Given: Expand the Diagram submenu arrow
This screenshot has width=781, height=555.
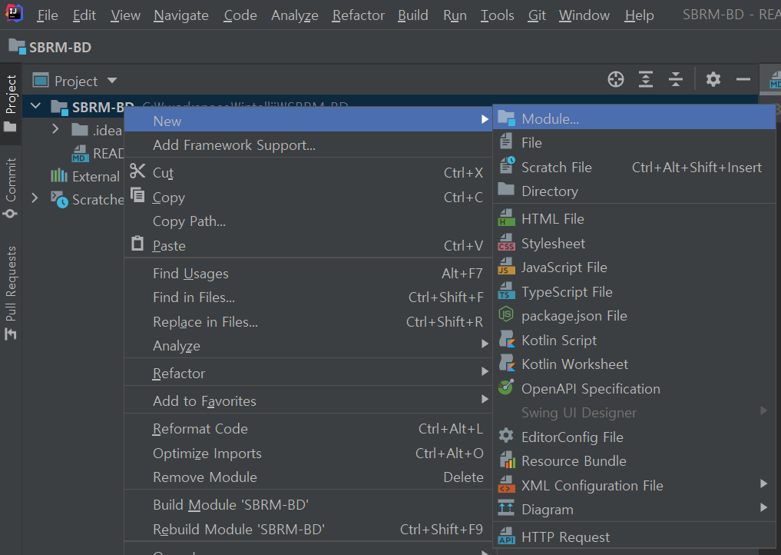Looking at the screenshot, I should (763, 507).
